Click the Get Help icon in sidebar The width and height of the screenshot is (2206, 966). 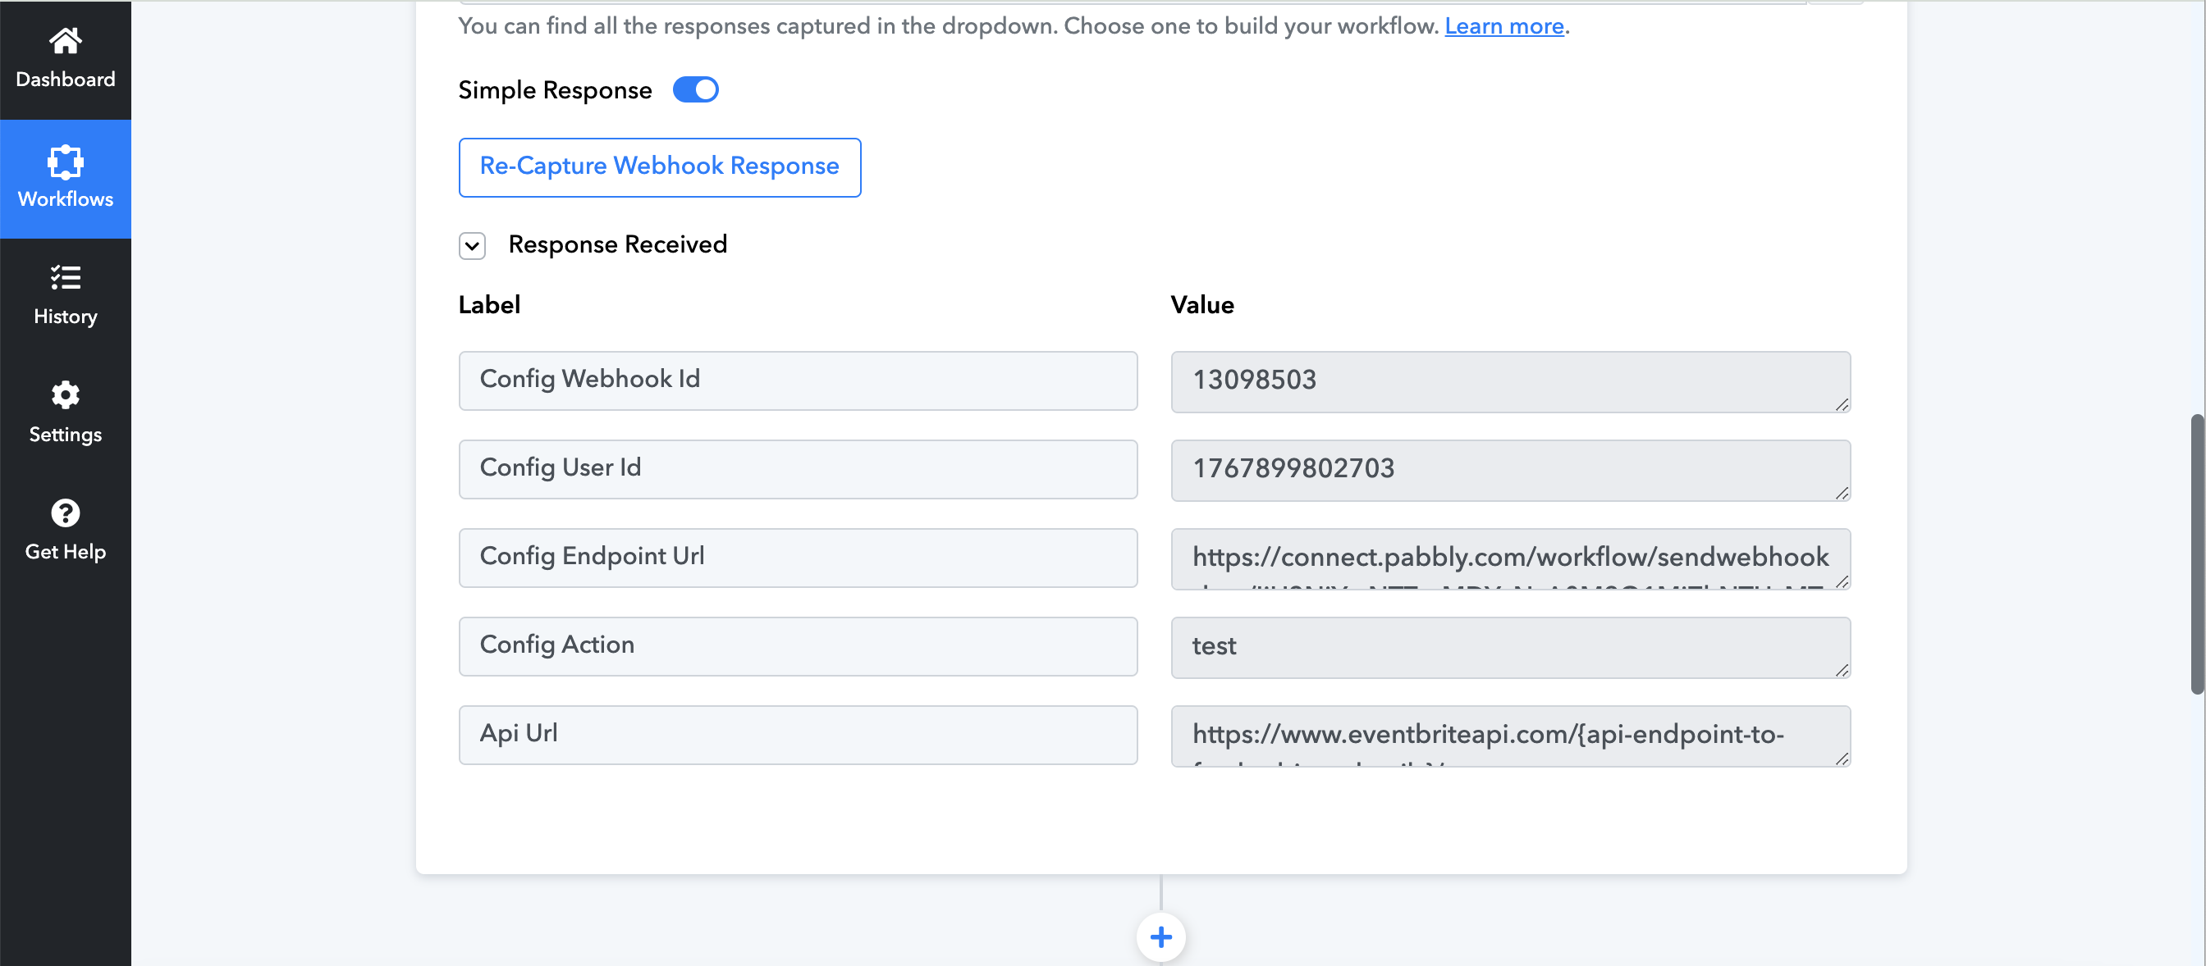click(x=65, y=512)
